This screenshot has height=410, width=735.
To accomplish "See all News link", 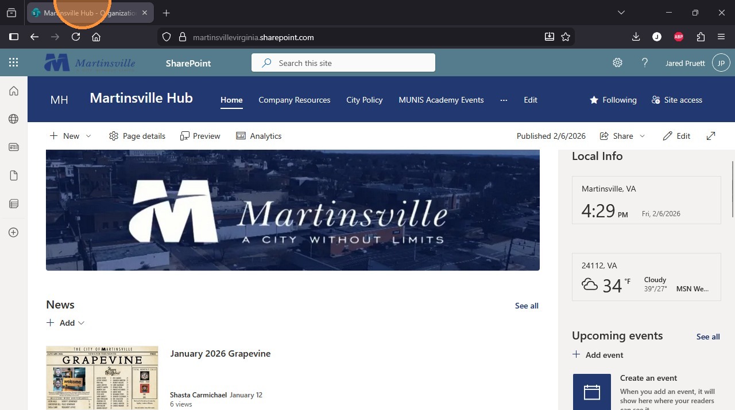I will [x=527, y=306].
